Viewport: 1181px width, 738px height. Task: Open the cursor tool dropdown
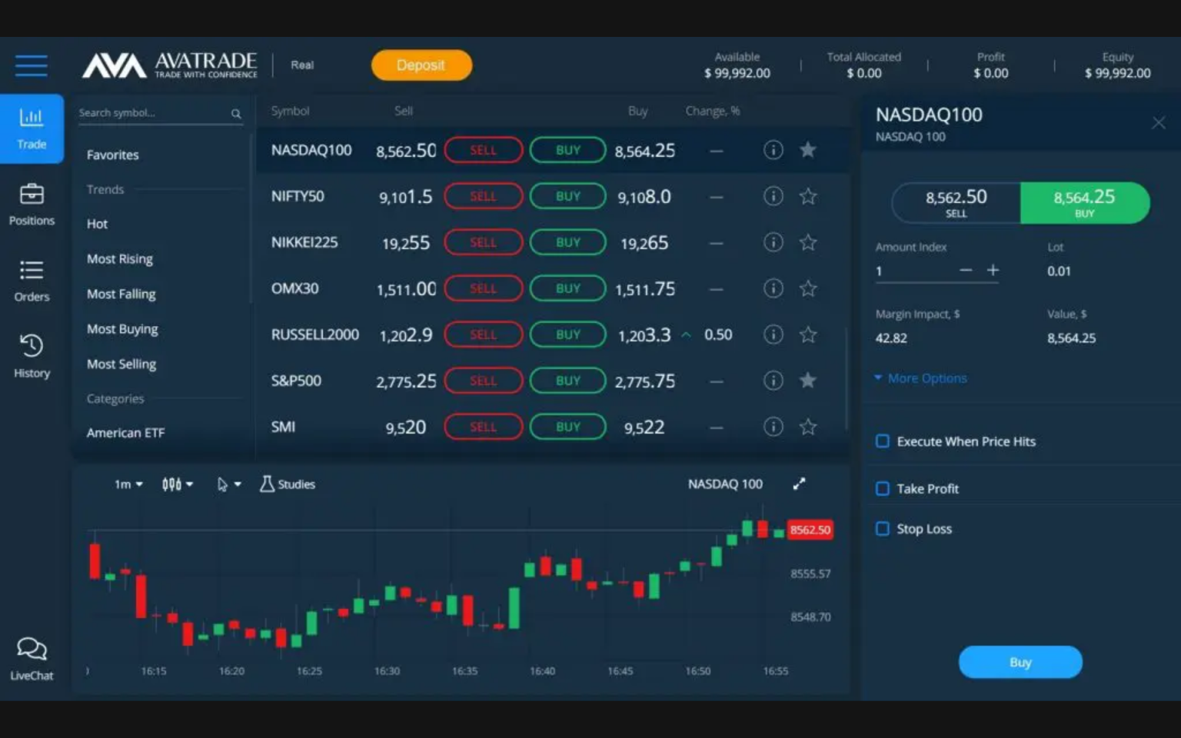click(229, 484)
